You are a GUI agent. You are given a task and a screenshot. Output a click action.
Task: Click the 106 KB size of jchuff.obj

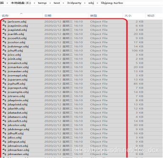pos(138,50)
